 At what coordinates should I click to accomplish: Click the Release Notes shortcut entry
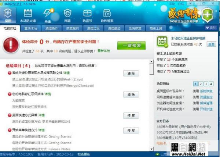tap(41, 149)
